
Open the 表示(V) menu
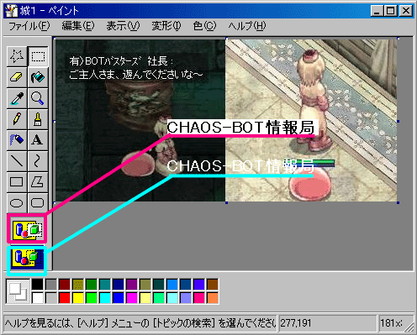123,26
